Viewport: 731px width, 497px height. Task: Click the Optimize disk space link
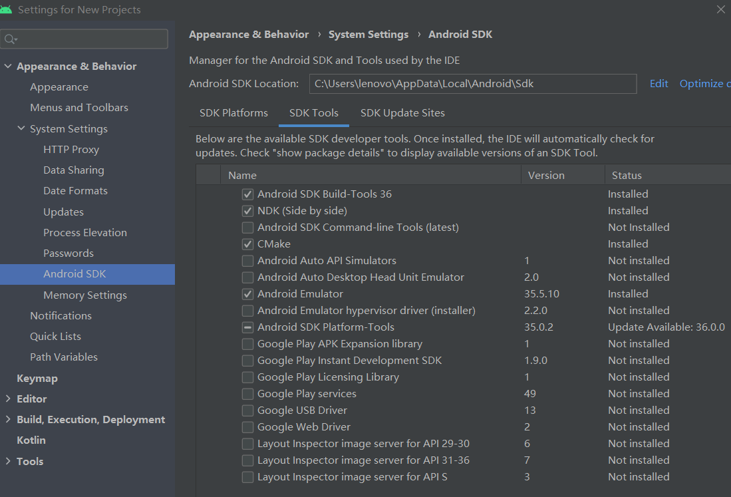[704, 83]
